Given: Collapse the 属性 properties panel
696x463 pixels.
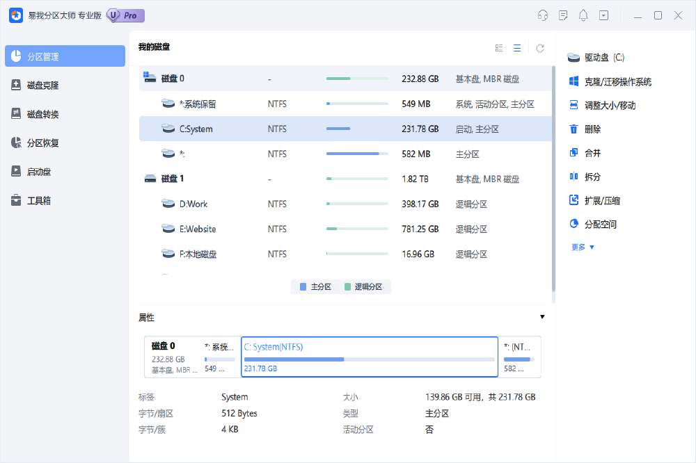Looking at the screenshot, I should [x=542, y=317].
